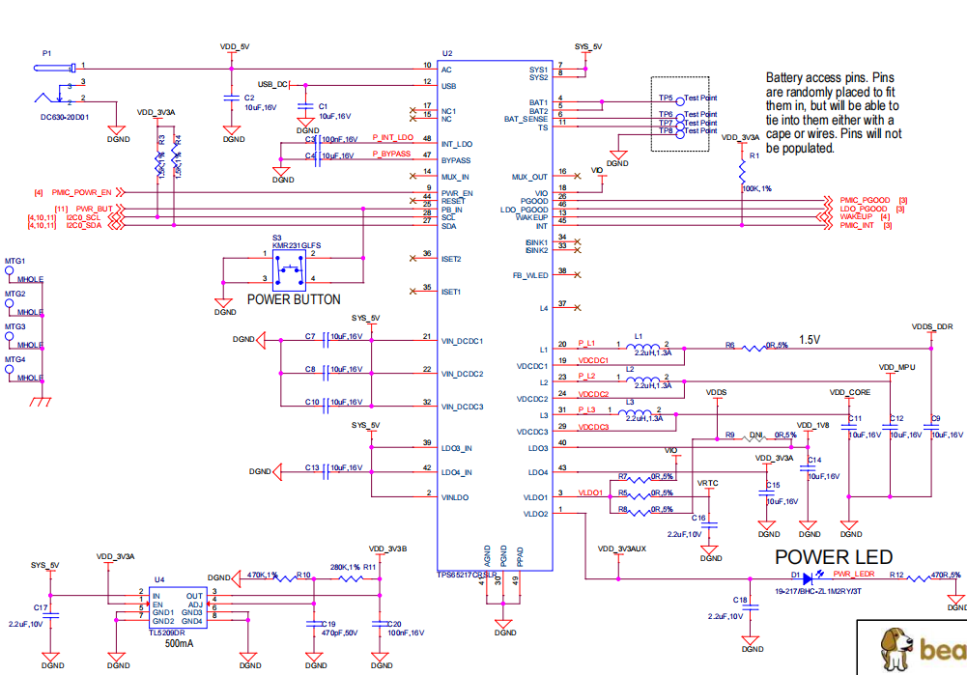
Task: Click the VDDS_DDR power rail label
Action: [x=931, y=327]
